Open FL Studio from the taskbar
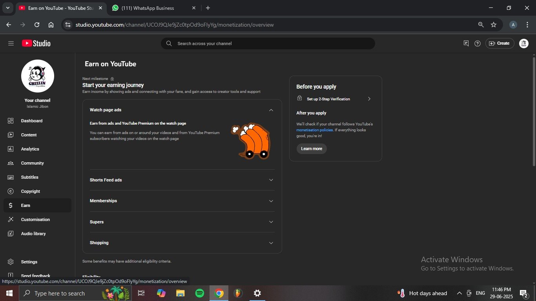 (x=238, y=293)
